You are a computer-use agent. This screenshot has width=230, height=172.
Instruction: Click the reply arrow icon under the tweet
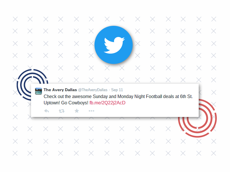tap(47, 111)
